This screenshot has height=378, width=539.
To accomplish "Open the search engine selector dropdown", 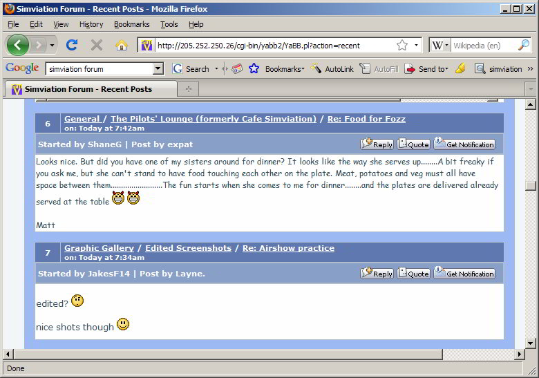I will pos(439,45).
